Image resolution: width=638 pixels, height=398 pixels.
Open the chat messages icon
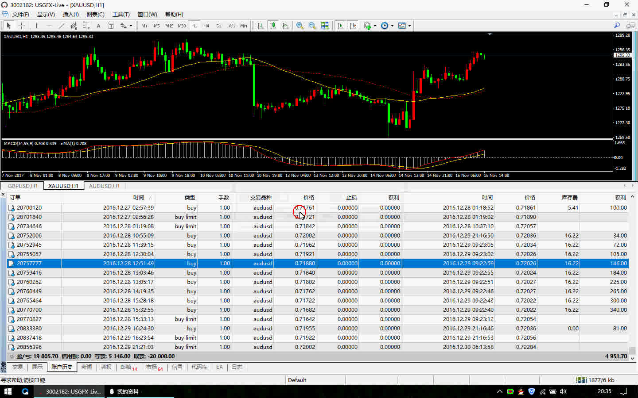631,26
